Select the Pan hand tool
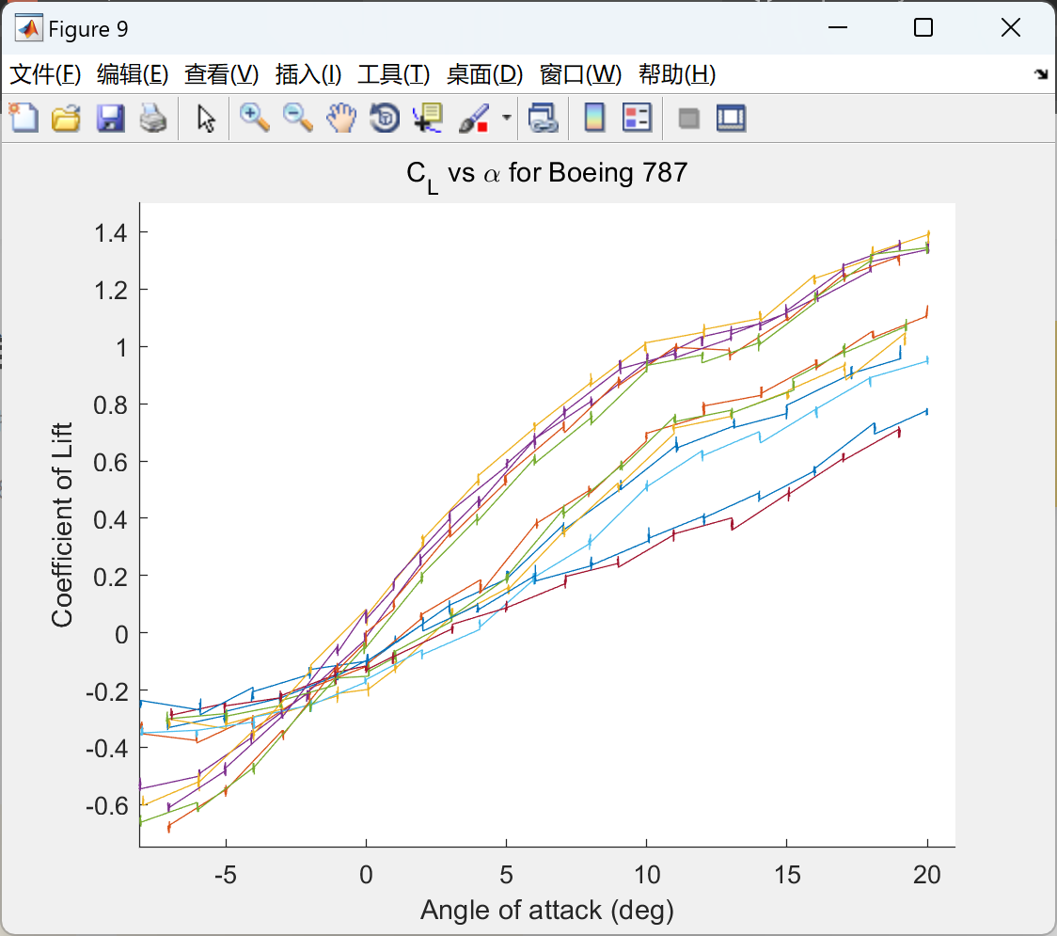Viewport: 1057px width, 936px height. tap(341, 118)
